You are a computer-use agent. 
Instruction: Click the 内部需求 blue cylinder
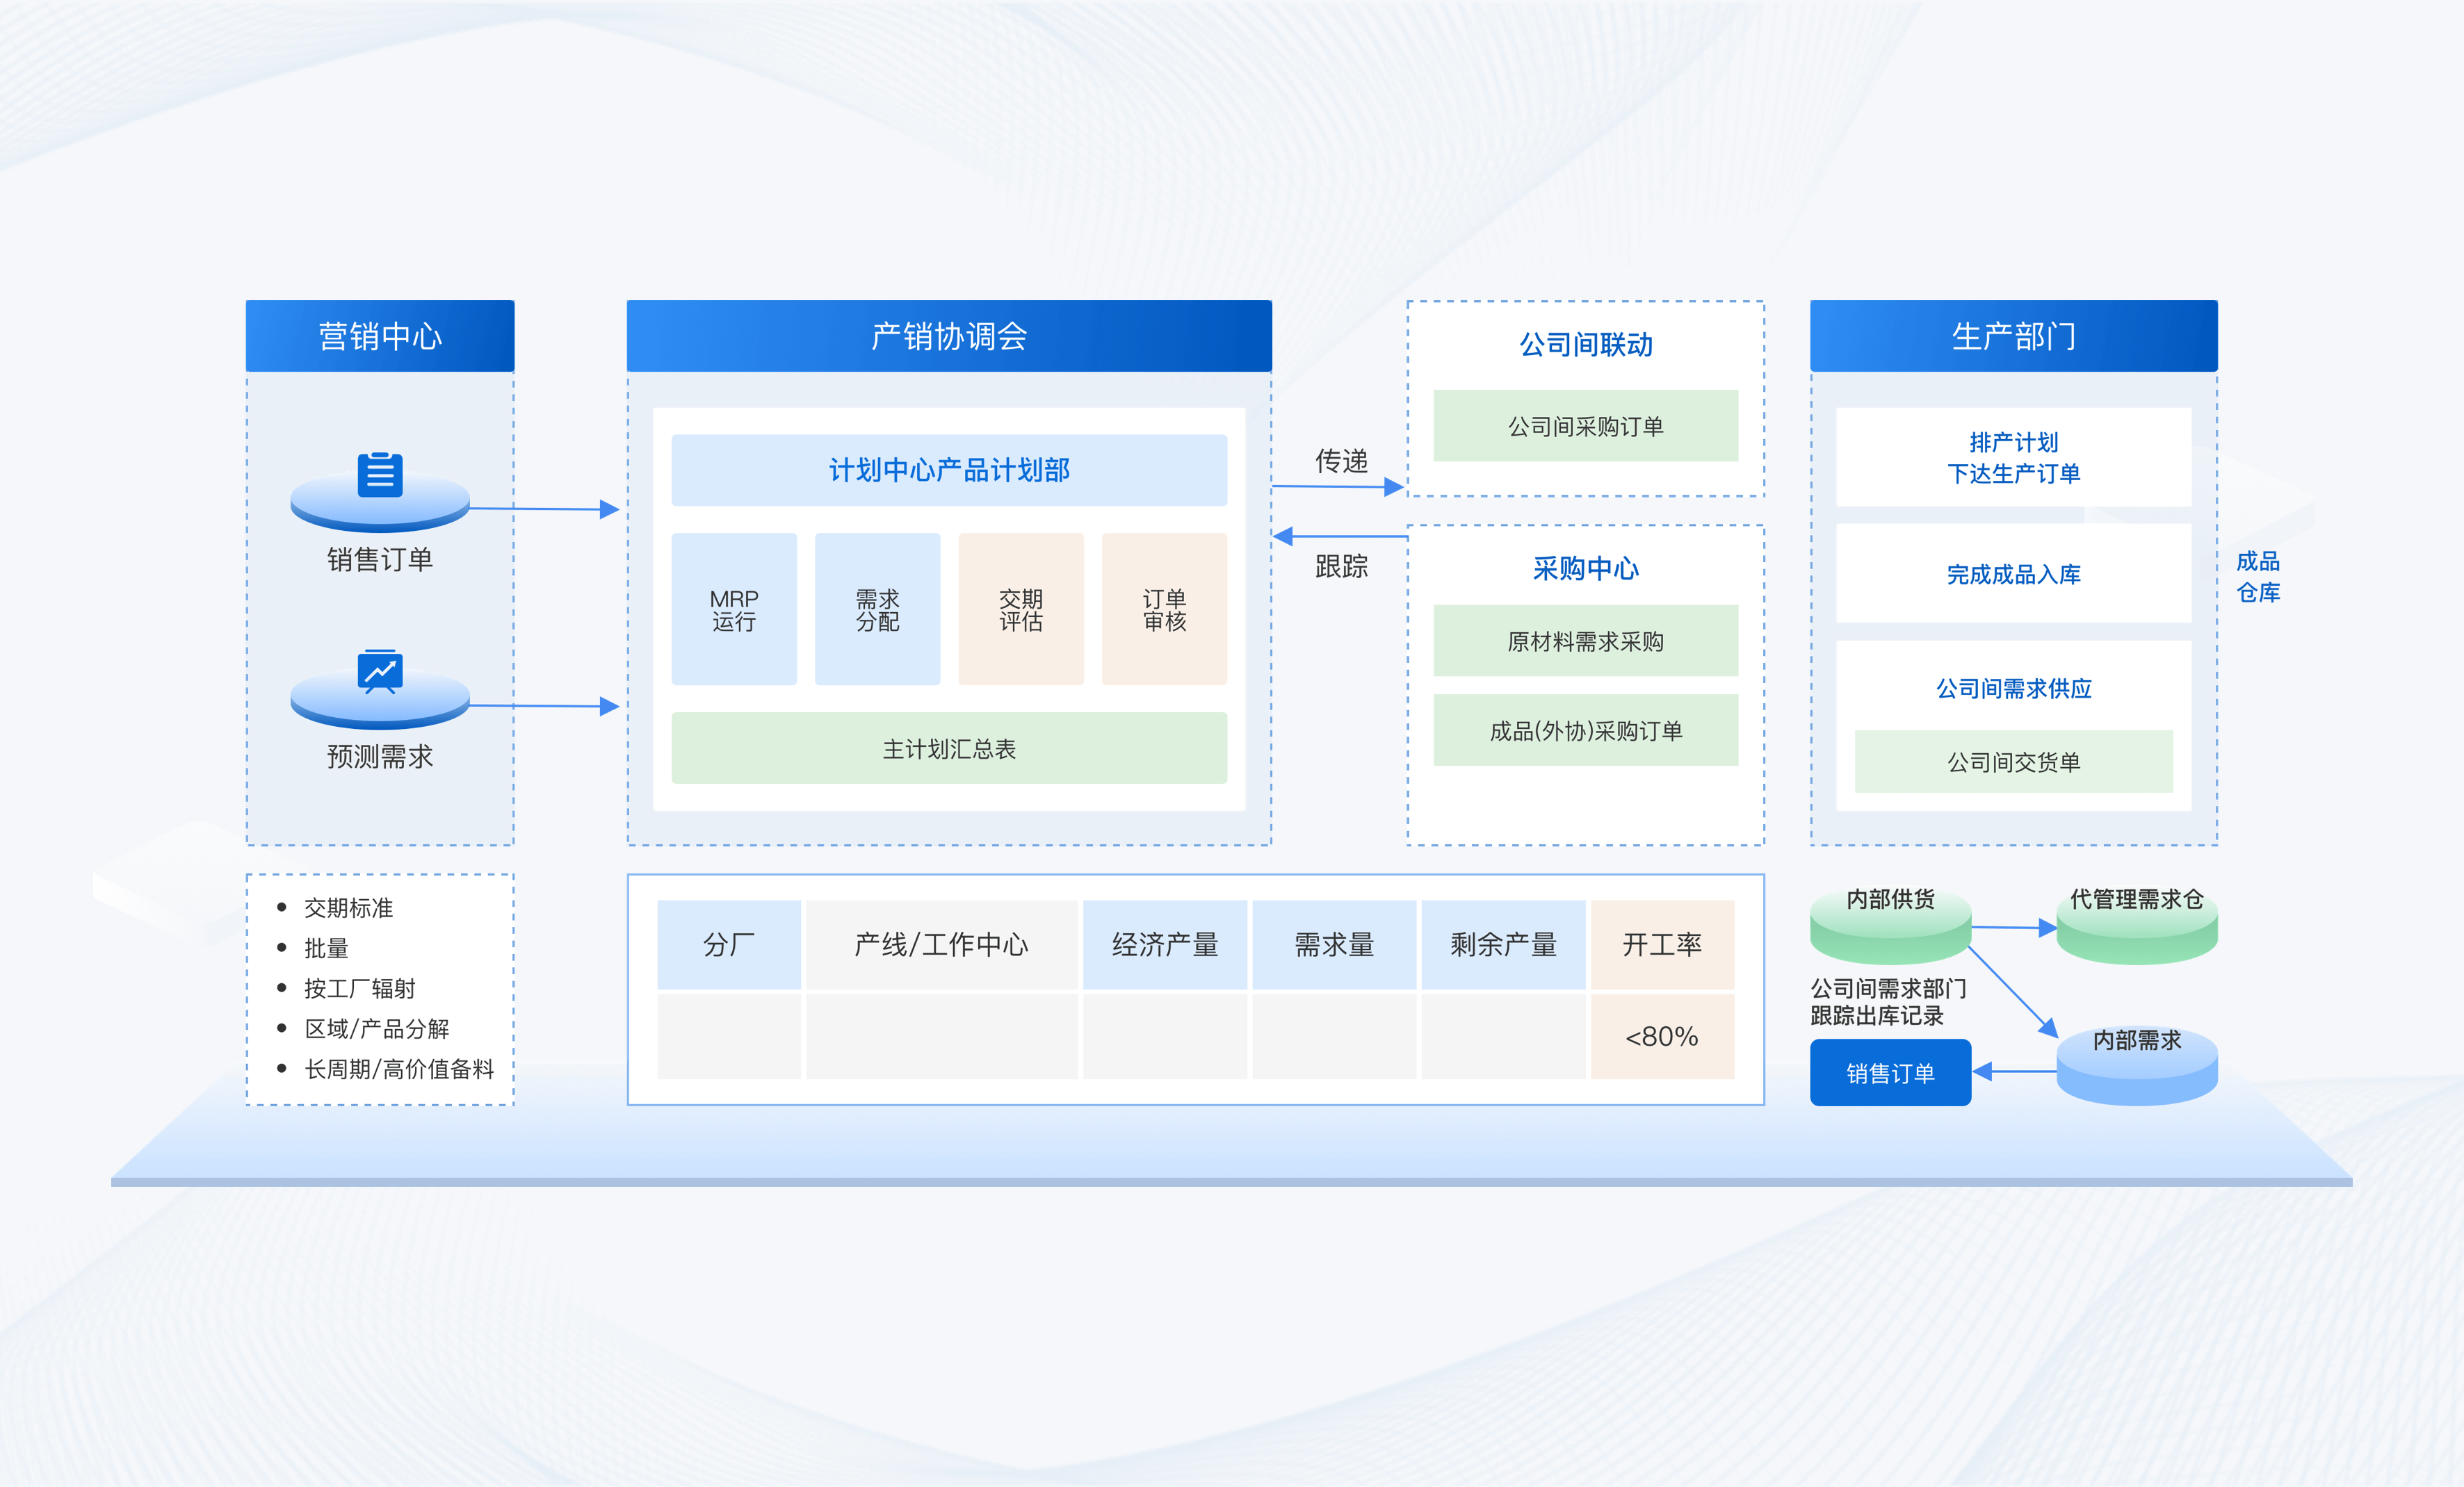(x=2136, y=1067)
